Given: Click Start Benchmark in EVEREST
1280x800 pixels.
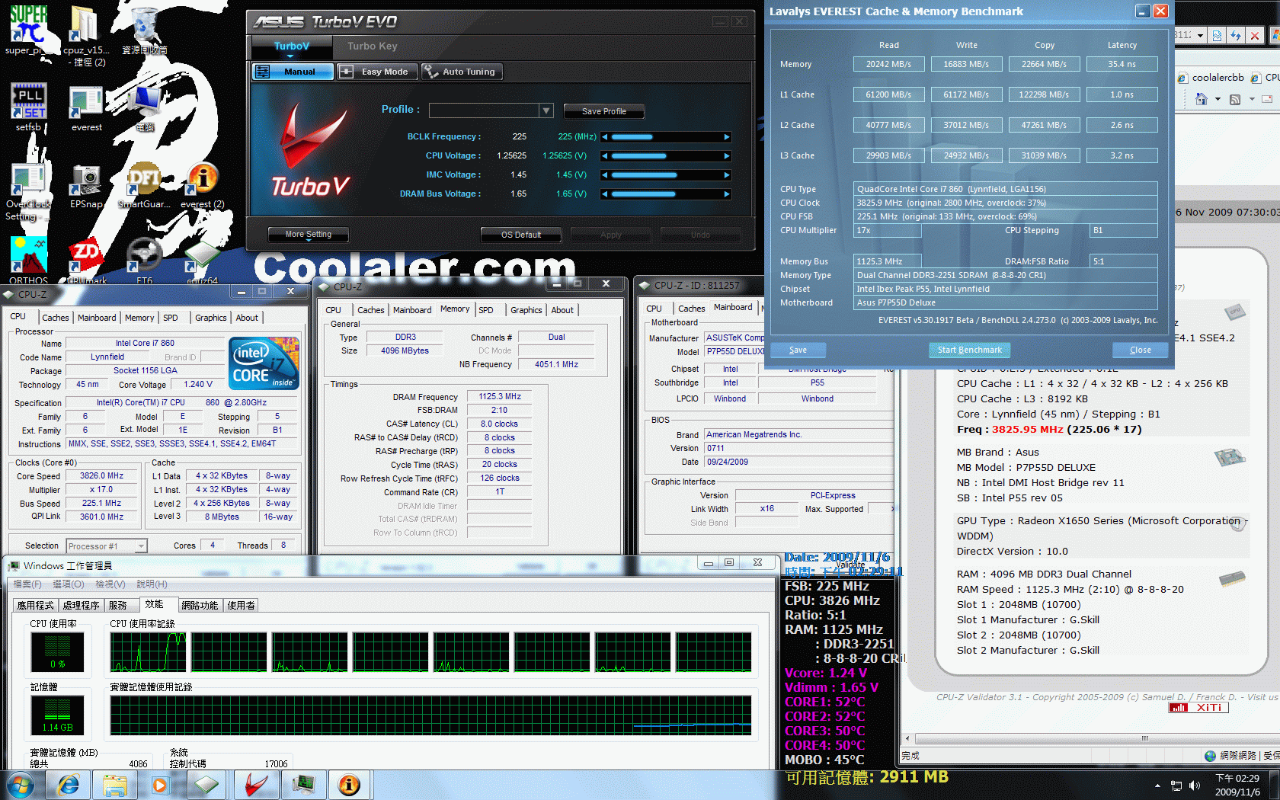Looking at the screenshot, I should tap(970, 350).
